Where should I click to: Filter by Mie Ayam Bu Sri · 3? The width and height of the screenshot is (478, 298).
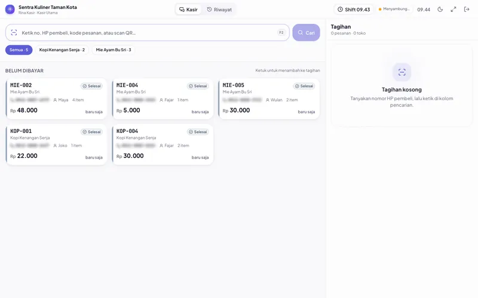(x=114, y=50)
